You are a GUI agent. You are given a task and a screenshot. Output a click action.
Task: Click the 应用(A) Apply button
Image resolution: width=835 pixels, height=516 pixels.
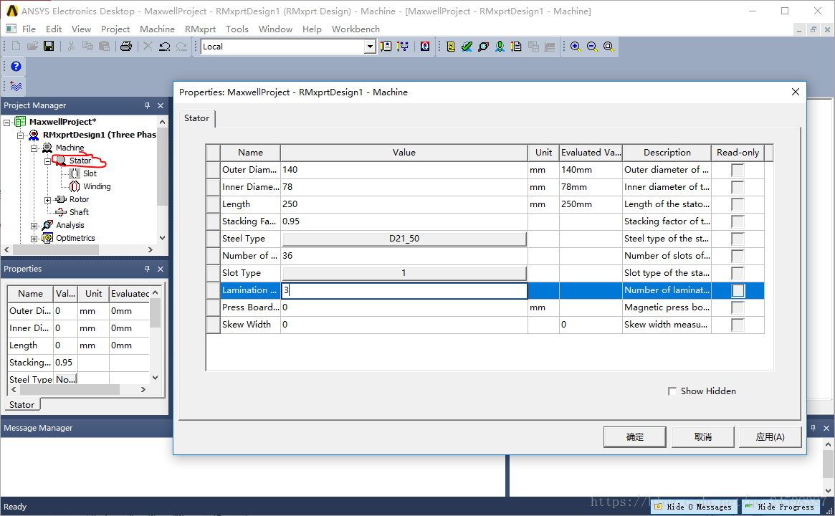770,436
